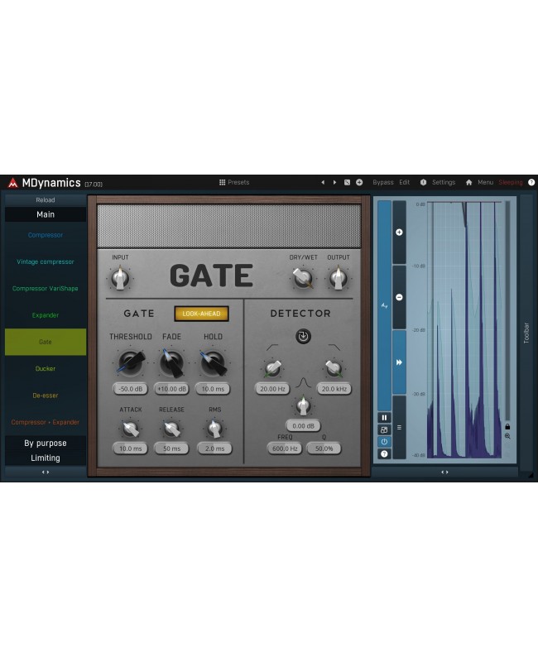
Task: Click the OUTPUT gain knob
Action: (x=339, y=278)
